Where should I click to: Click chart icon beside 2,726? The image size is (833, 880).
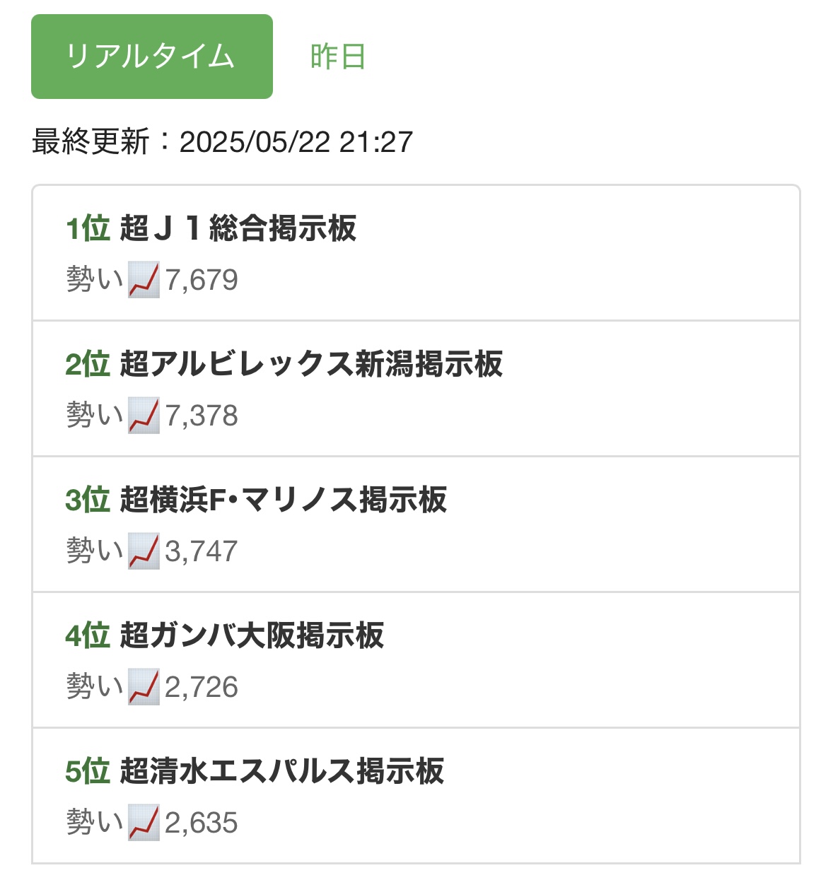pos(144,687)
